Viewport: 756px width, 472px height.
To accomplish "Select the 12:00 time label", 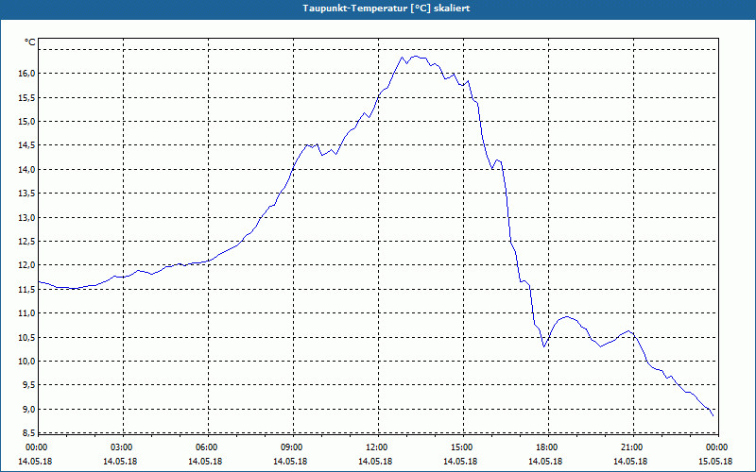I will 375,447.
